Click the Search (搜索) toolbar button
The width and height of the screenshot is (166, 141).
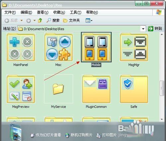tap(53, 21)
